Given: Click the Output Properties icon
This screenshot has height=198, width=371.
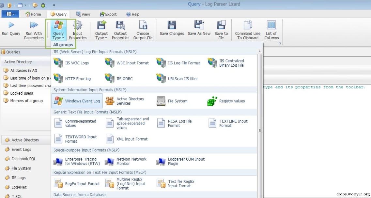Looking at the screenshot, I should [120, 25].
